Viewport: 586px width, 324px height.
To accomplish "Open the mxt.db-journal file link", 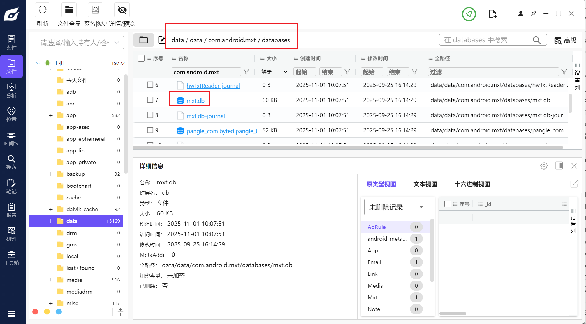I will point(206,116).
